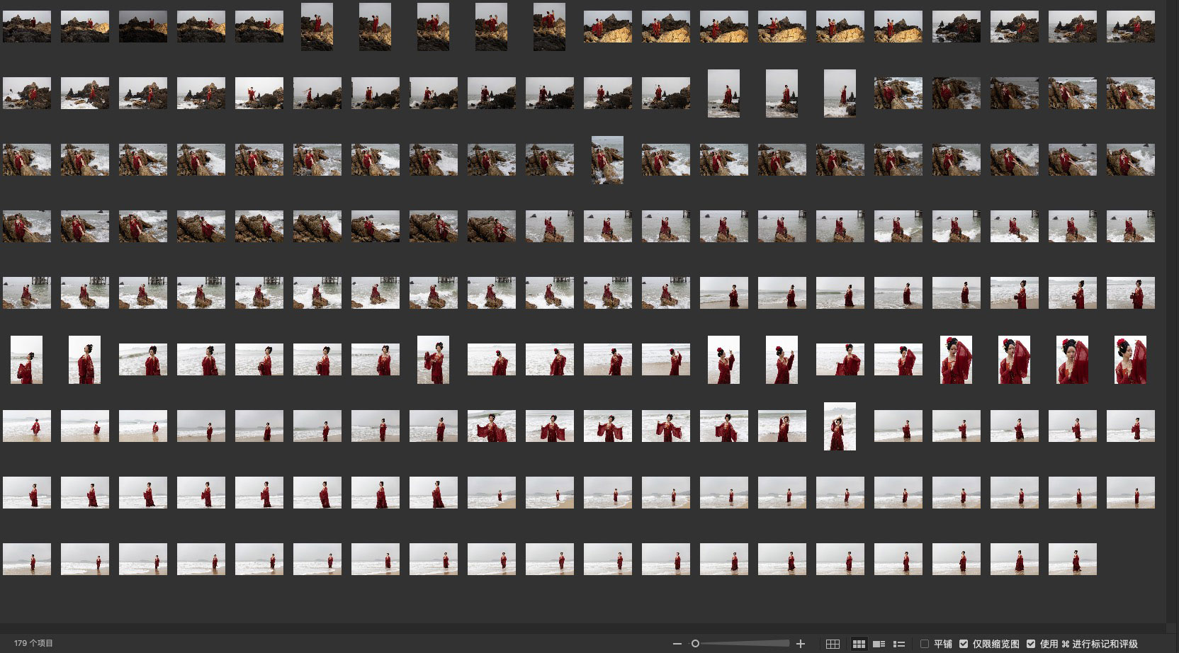Image resolution: width=1179 pixels, height=653 pixels.
Task: Select the lone portrait thumbnail in third row
Action: click(607, 160)
